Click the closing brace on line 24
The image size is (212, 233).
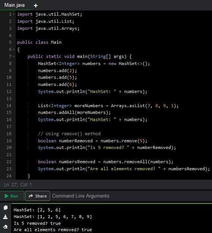pos(29,176)
